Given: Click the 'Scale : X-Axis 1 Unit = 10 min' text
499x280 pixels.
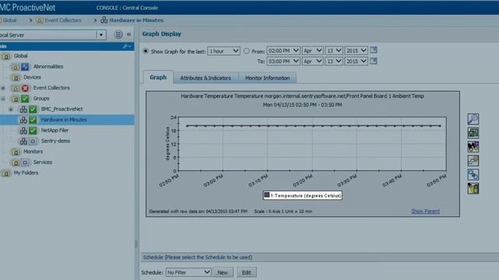Looking at the screenshot, I should (x=283, y=211).
